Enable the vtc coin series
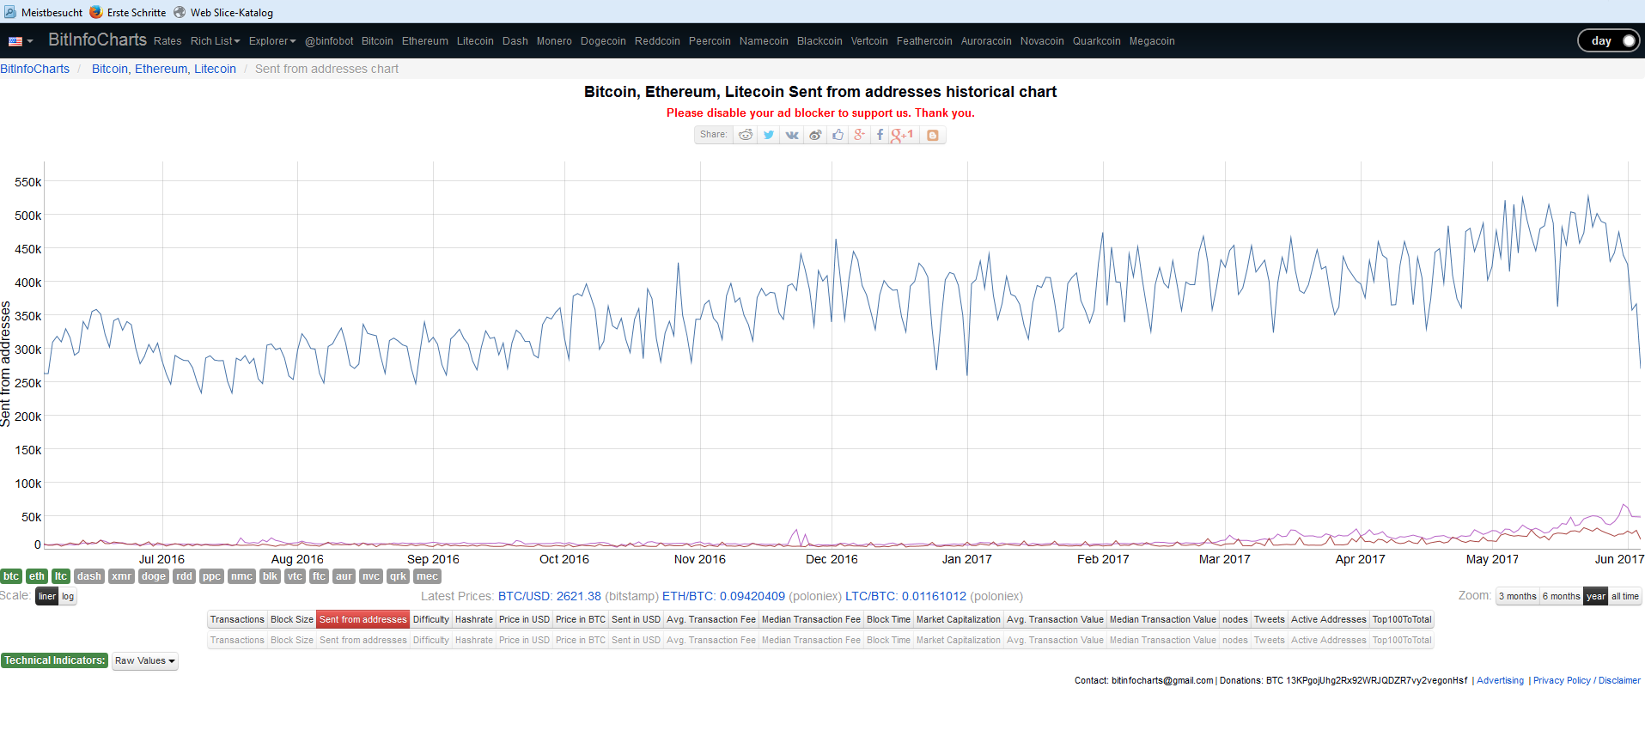1645x736 pixels. (x=295, y=576)
